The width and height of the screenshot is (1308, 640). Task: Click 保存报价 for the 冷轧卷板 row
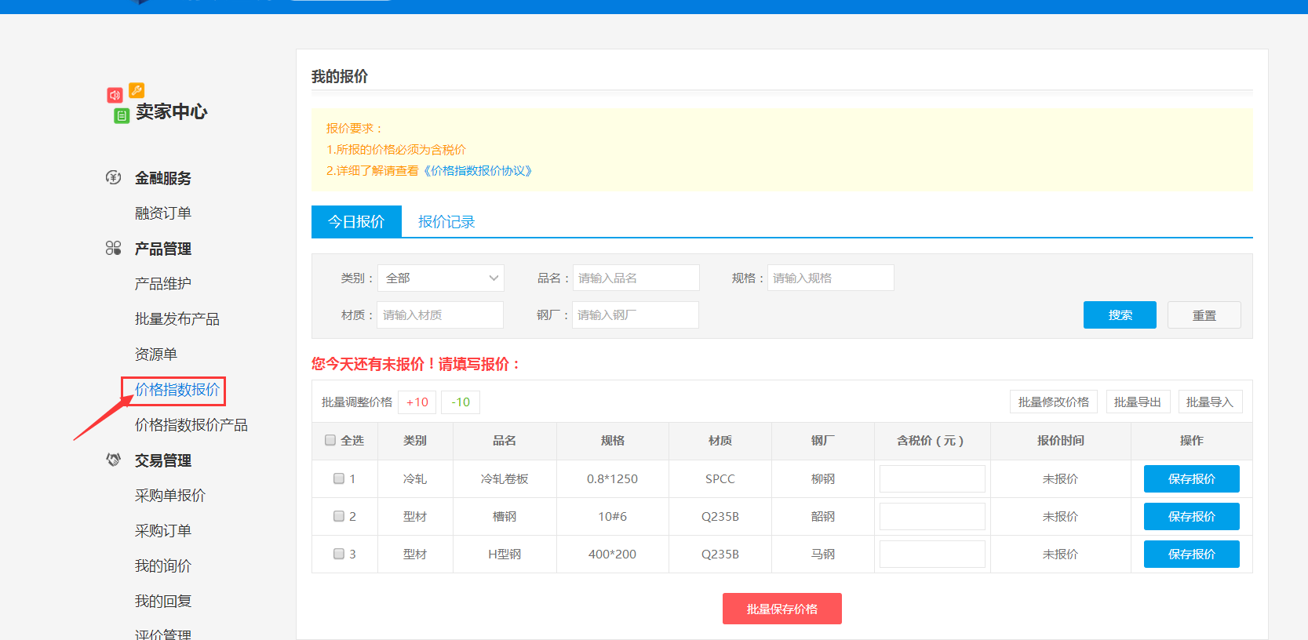click(1192, 478)
